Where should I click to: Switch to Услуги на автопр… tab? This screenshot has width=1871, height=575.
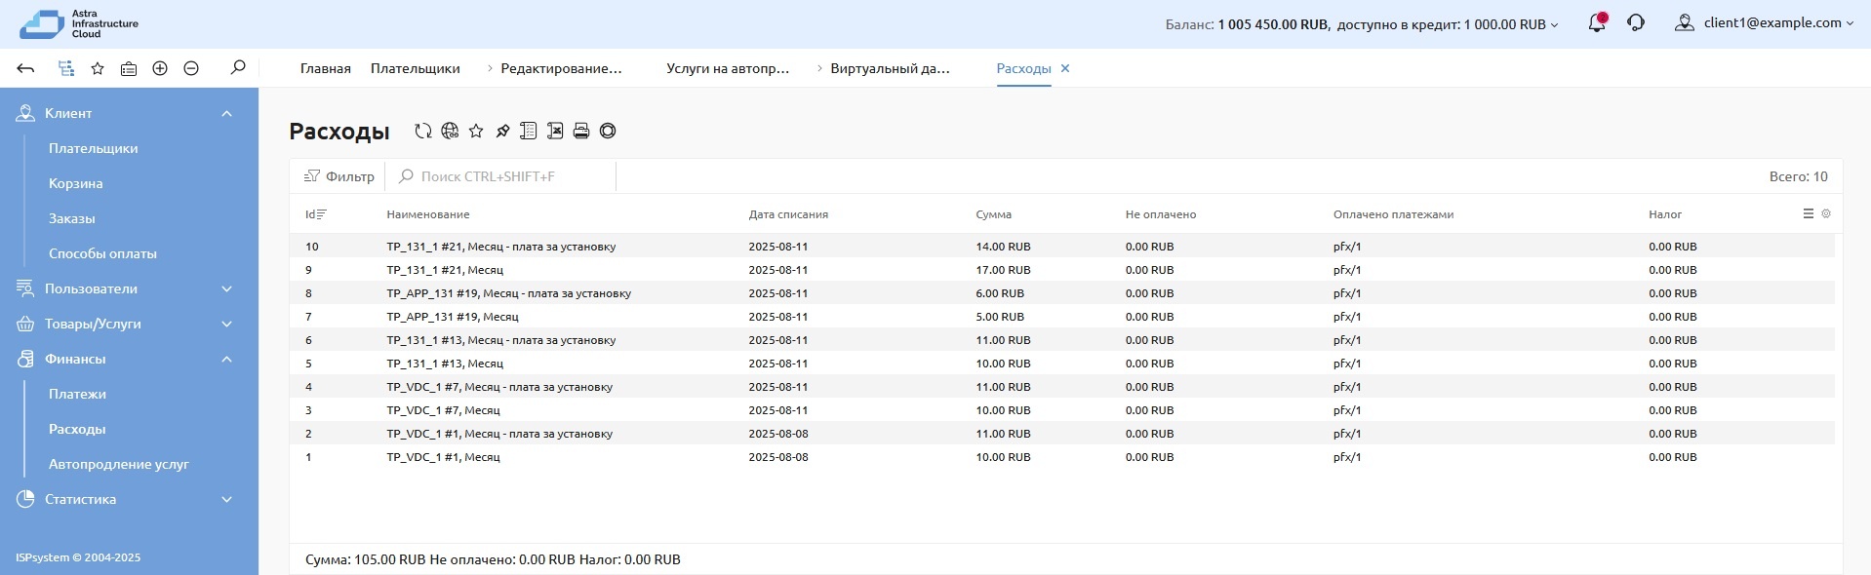(x=728, y=68)
